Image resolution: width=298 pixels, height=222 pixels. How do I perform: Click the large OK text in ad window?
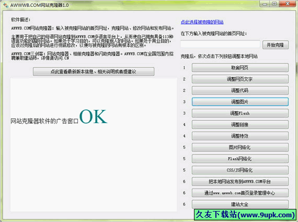coord(93,117)
